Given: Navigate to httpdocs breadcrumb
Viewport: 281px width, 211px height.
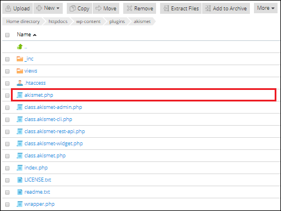Looking at the screenshot, I should pos(58,21).
